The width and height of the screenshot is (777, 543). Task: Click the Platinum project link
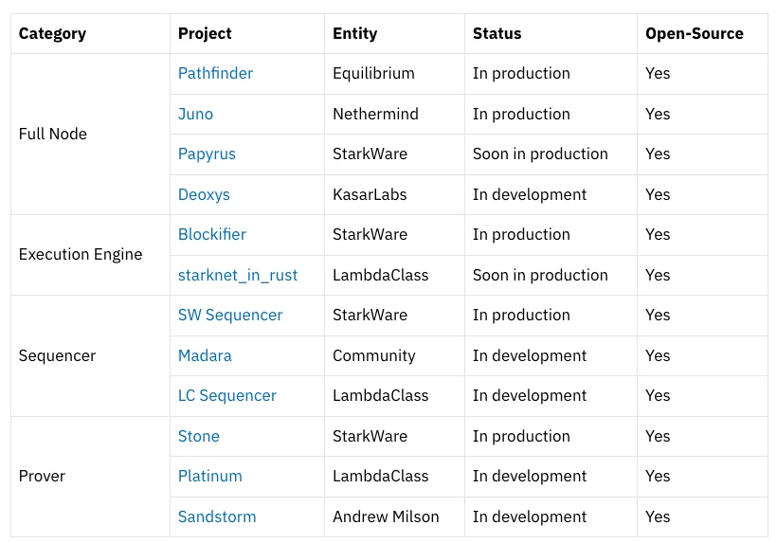(209, 476)
